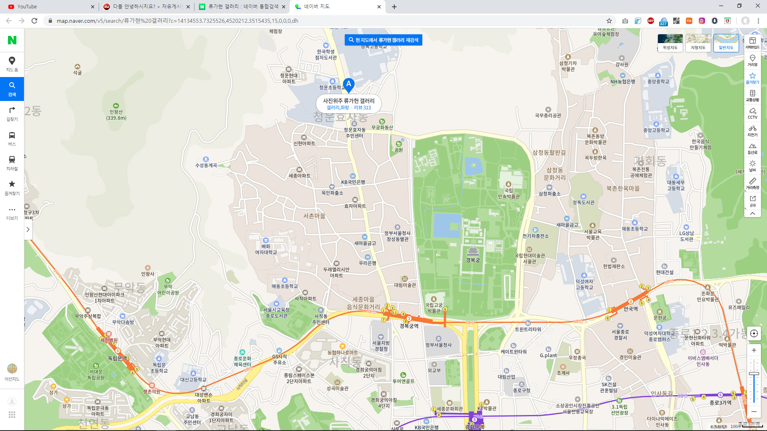Screen dimensions: 767x431
Task: Go back to previous page
Action: click(9, 21)
